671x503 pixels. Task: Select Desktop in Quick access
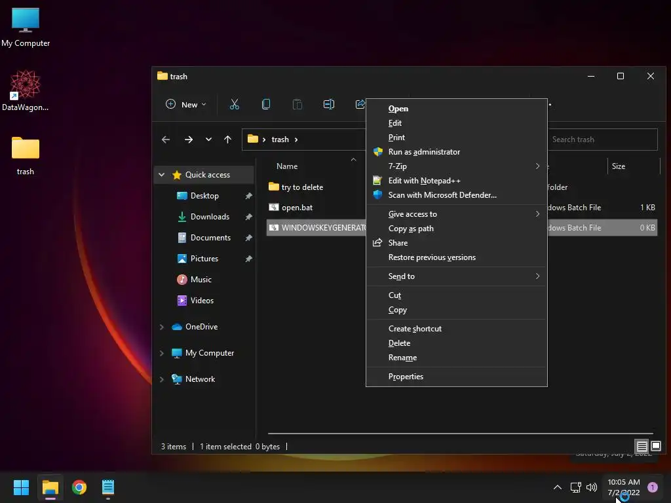204,195
